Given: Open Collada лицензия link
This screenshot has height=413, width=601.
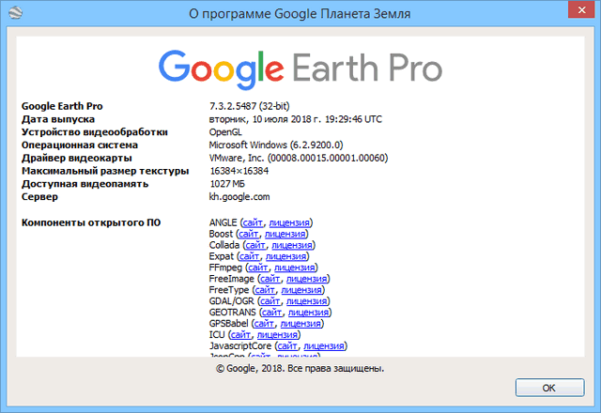Looking at the screenshot, I should coord(292,245).
